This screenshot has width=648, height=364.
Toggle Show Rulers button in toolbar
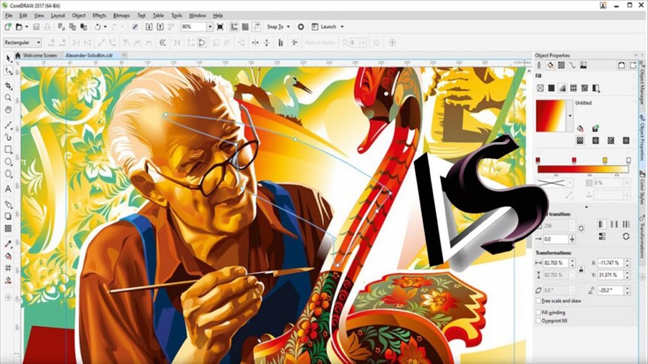point(234,27)
